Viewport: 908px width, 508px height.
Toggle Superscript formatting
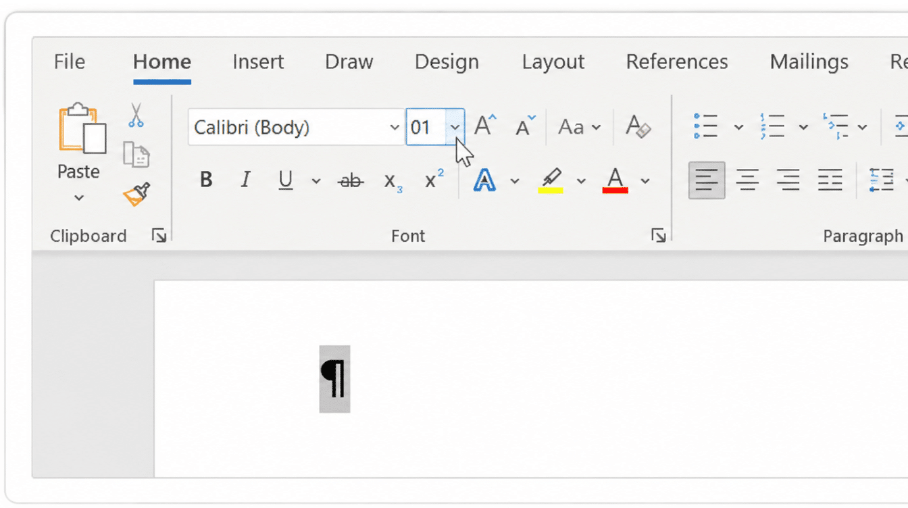434,180
